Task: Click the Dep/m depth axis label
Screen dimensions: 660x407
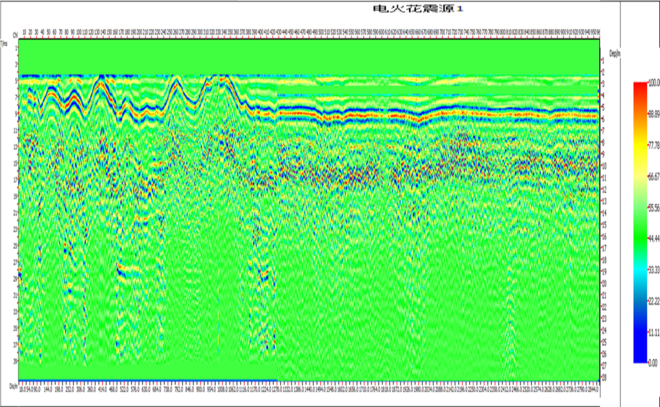Action: 615,53
